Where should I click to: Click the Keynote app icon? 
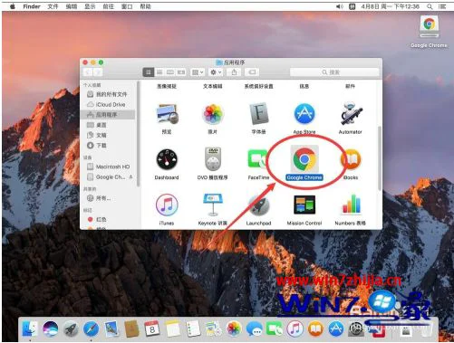pos(213,205)
